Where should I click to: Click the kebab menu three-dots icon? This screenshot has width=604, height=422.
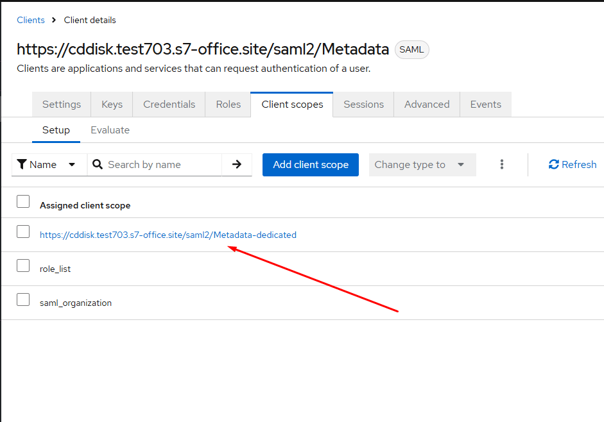point(501,164)
